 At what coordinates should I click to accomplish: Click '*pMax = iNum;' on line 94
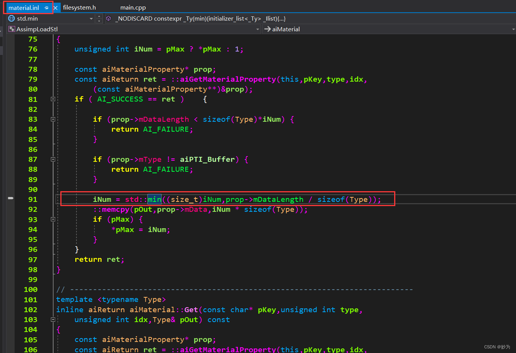tap(141, 230)
